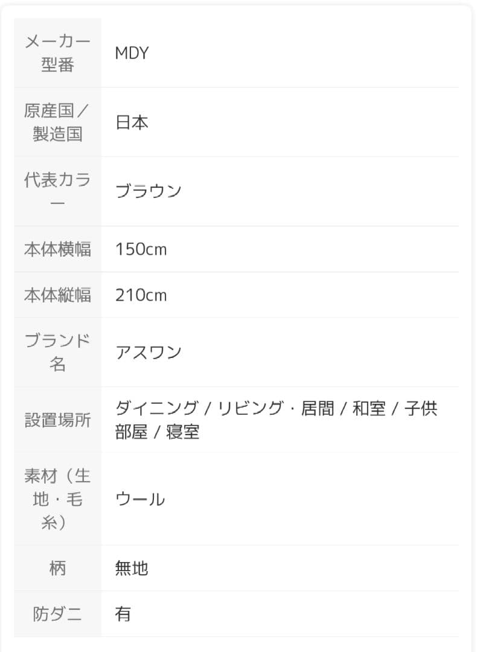Click the 本体横幅 label
This screenshot has height=652, width=489.
(57, 249)
